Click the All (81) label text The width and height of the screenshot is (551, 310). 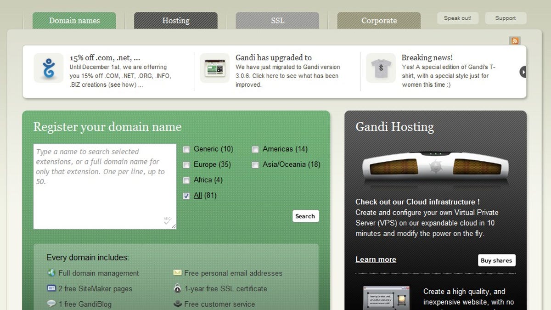(205, 196)
